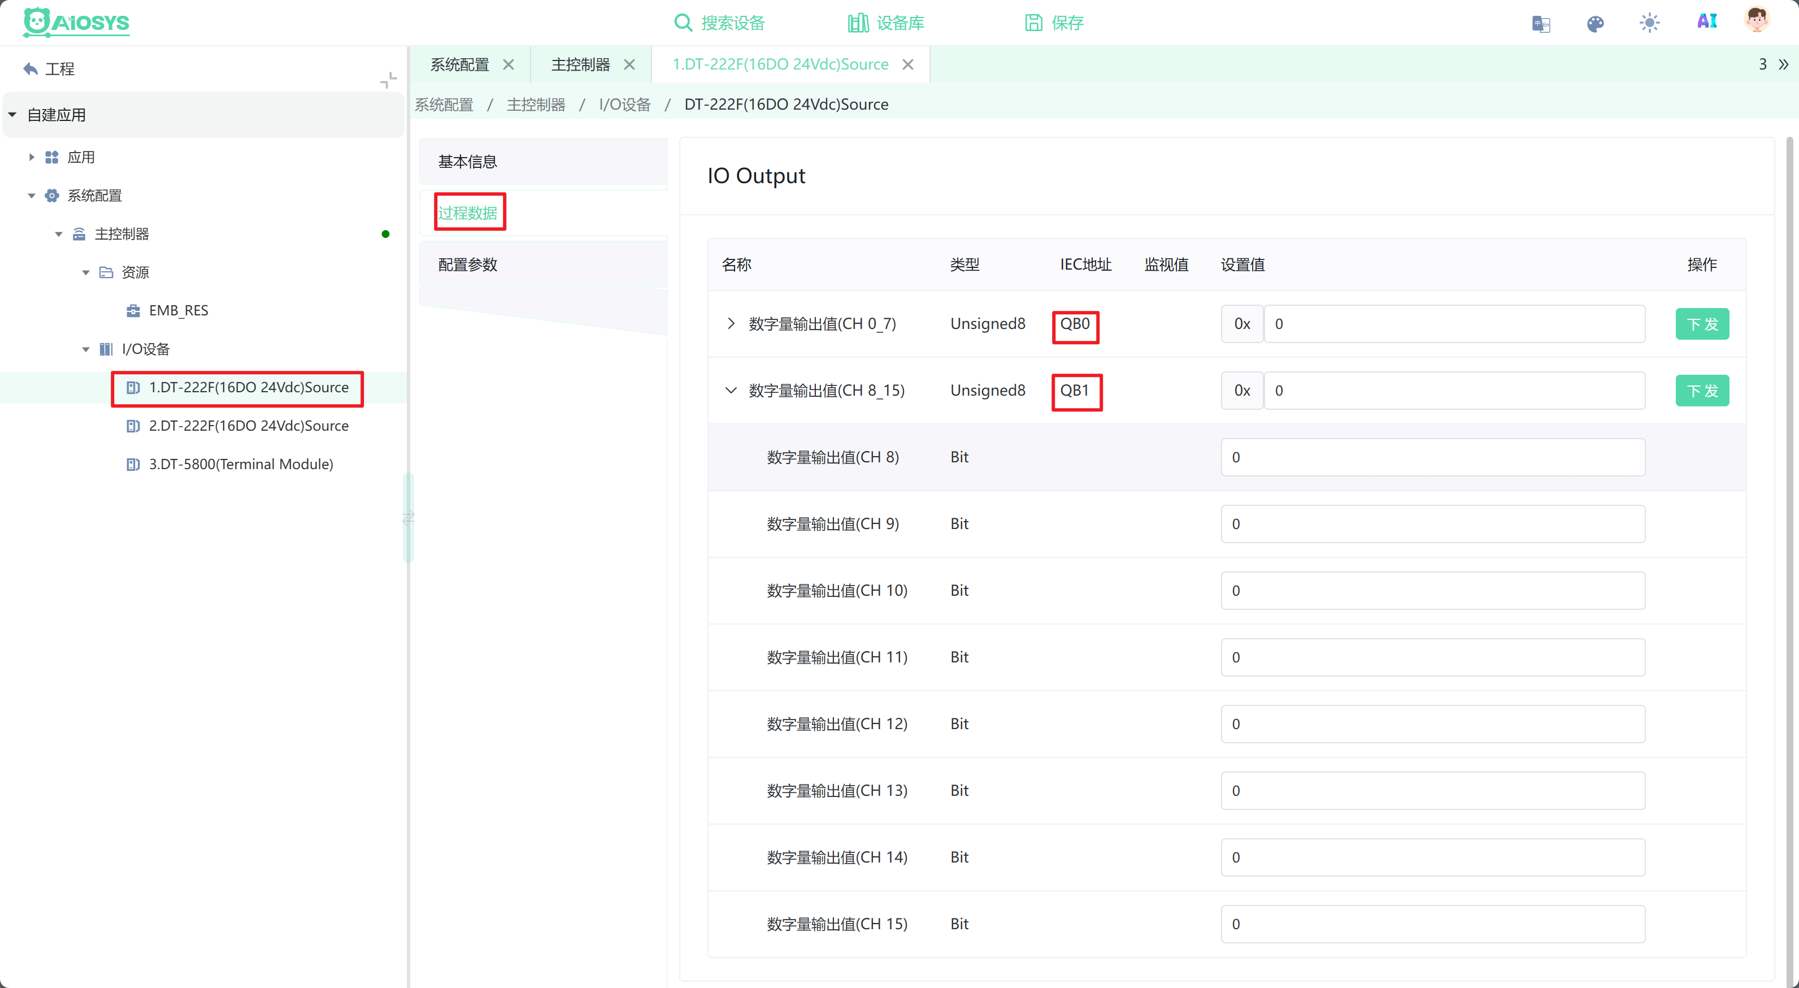Go to I/O设备 breadcrumb link
The width and height of the screenshot is (1799, 988).
pos(624,104)
